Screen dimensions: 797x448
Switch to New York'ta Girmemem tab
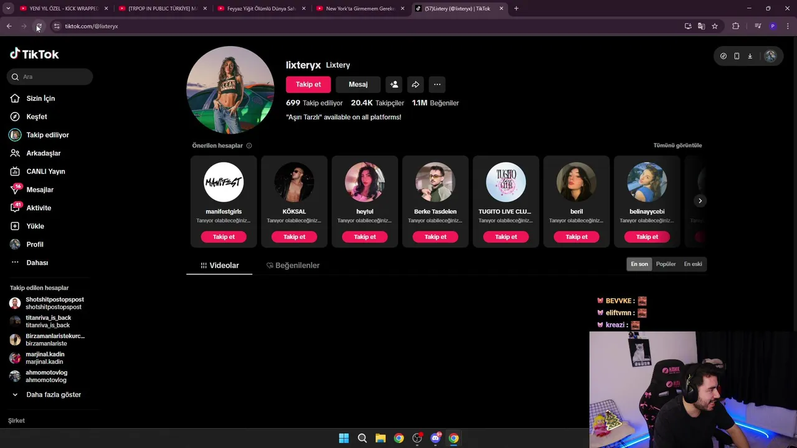click(x=361, y=9)
